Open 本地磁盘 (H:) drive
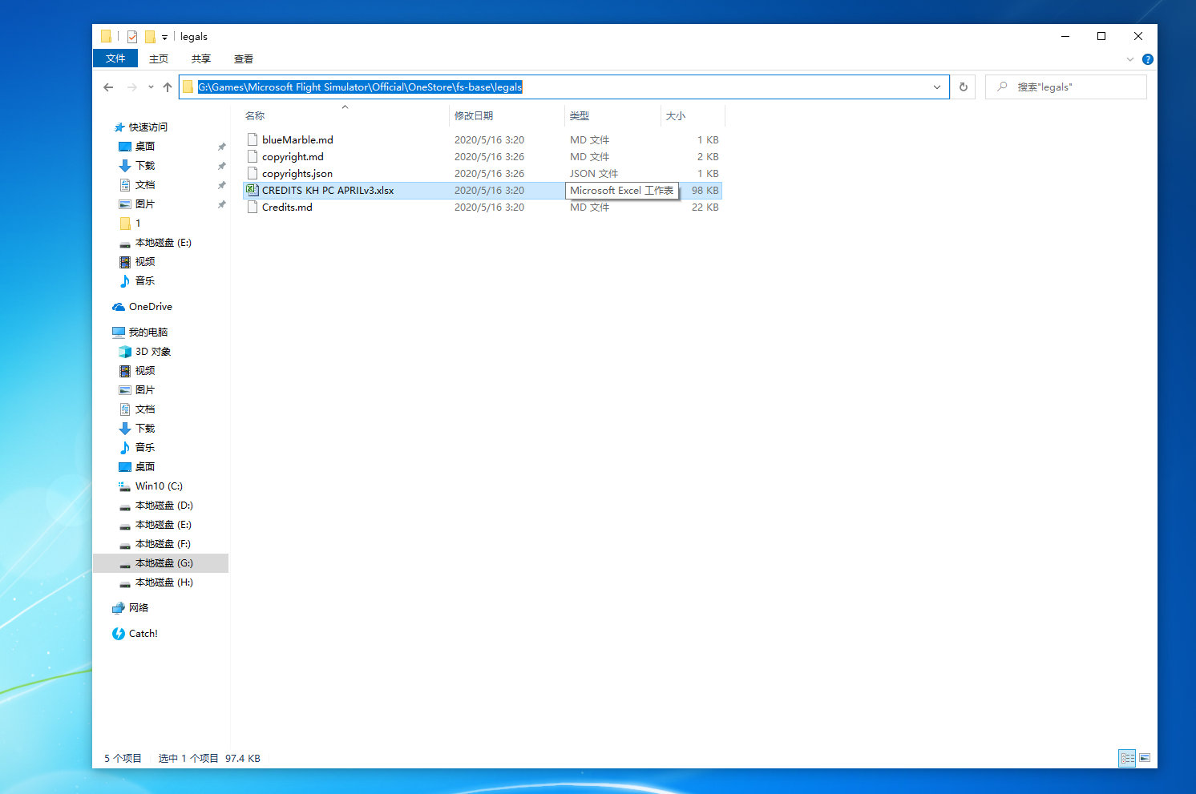1196x794 pixels. click(164, 582)
